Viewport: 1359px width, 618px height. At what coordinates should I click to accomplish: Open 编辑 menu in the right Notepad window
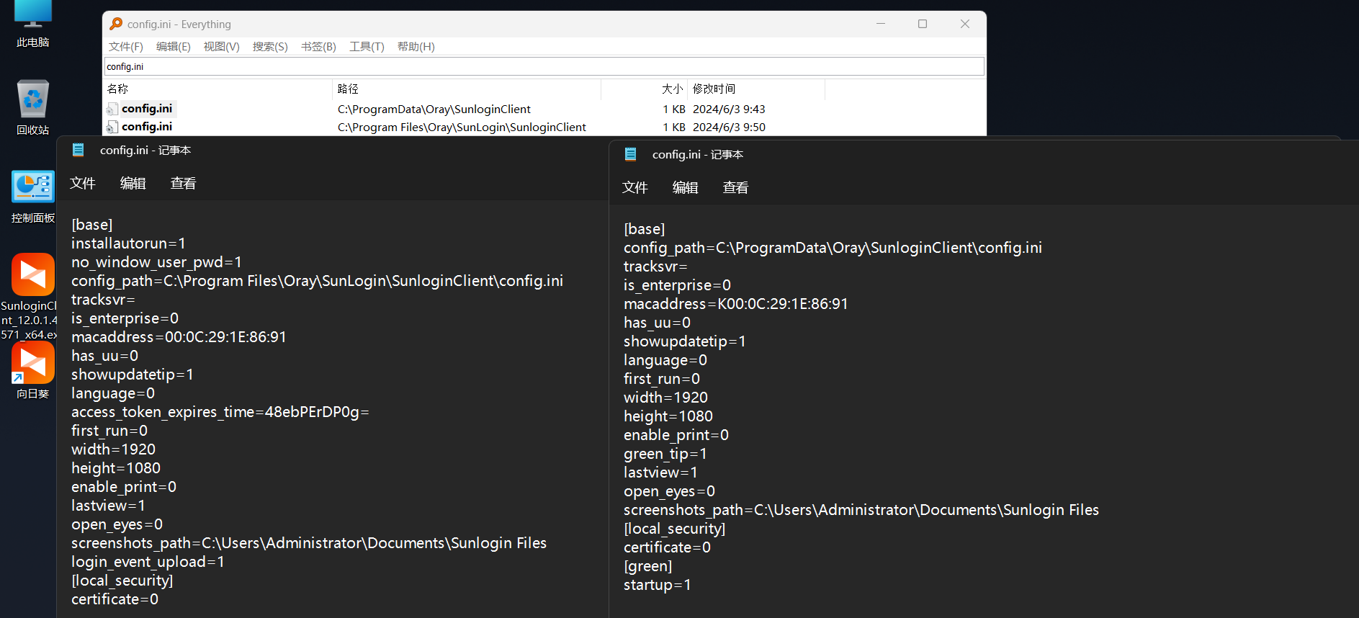click(686, 188)
